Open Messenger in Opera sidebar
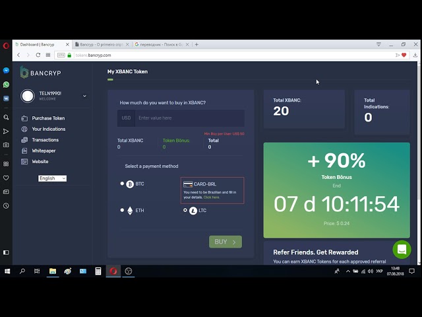 (x=6, y=71)
